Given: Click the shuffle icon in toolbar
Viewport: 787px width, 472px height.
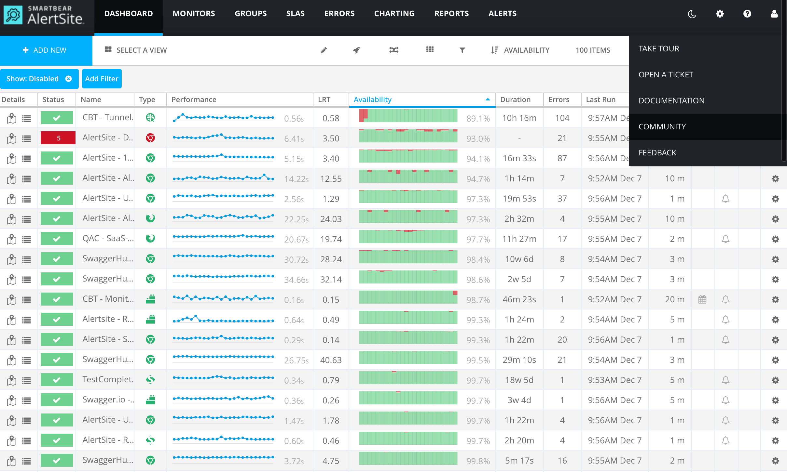Looking at the screenshot, I should (x=394, y=50).
